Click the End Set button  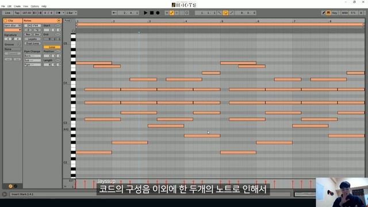(57, 34)
